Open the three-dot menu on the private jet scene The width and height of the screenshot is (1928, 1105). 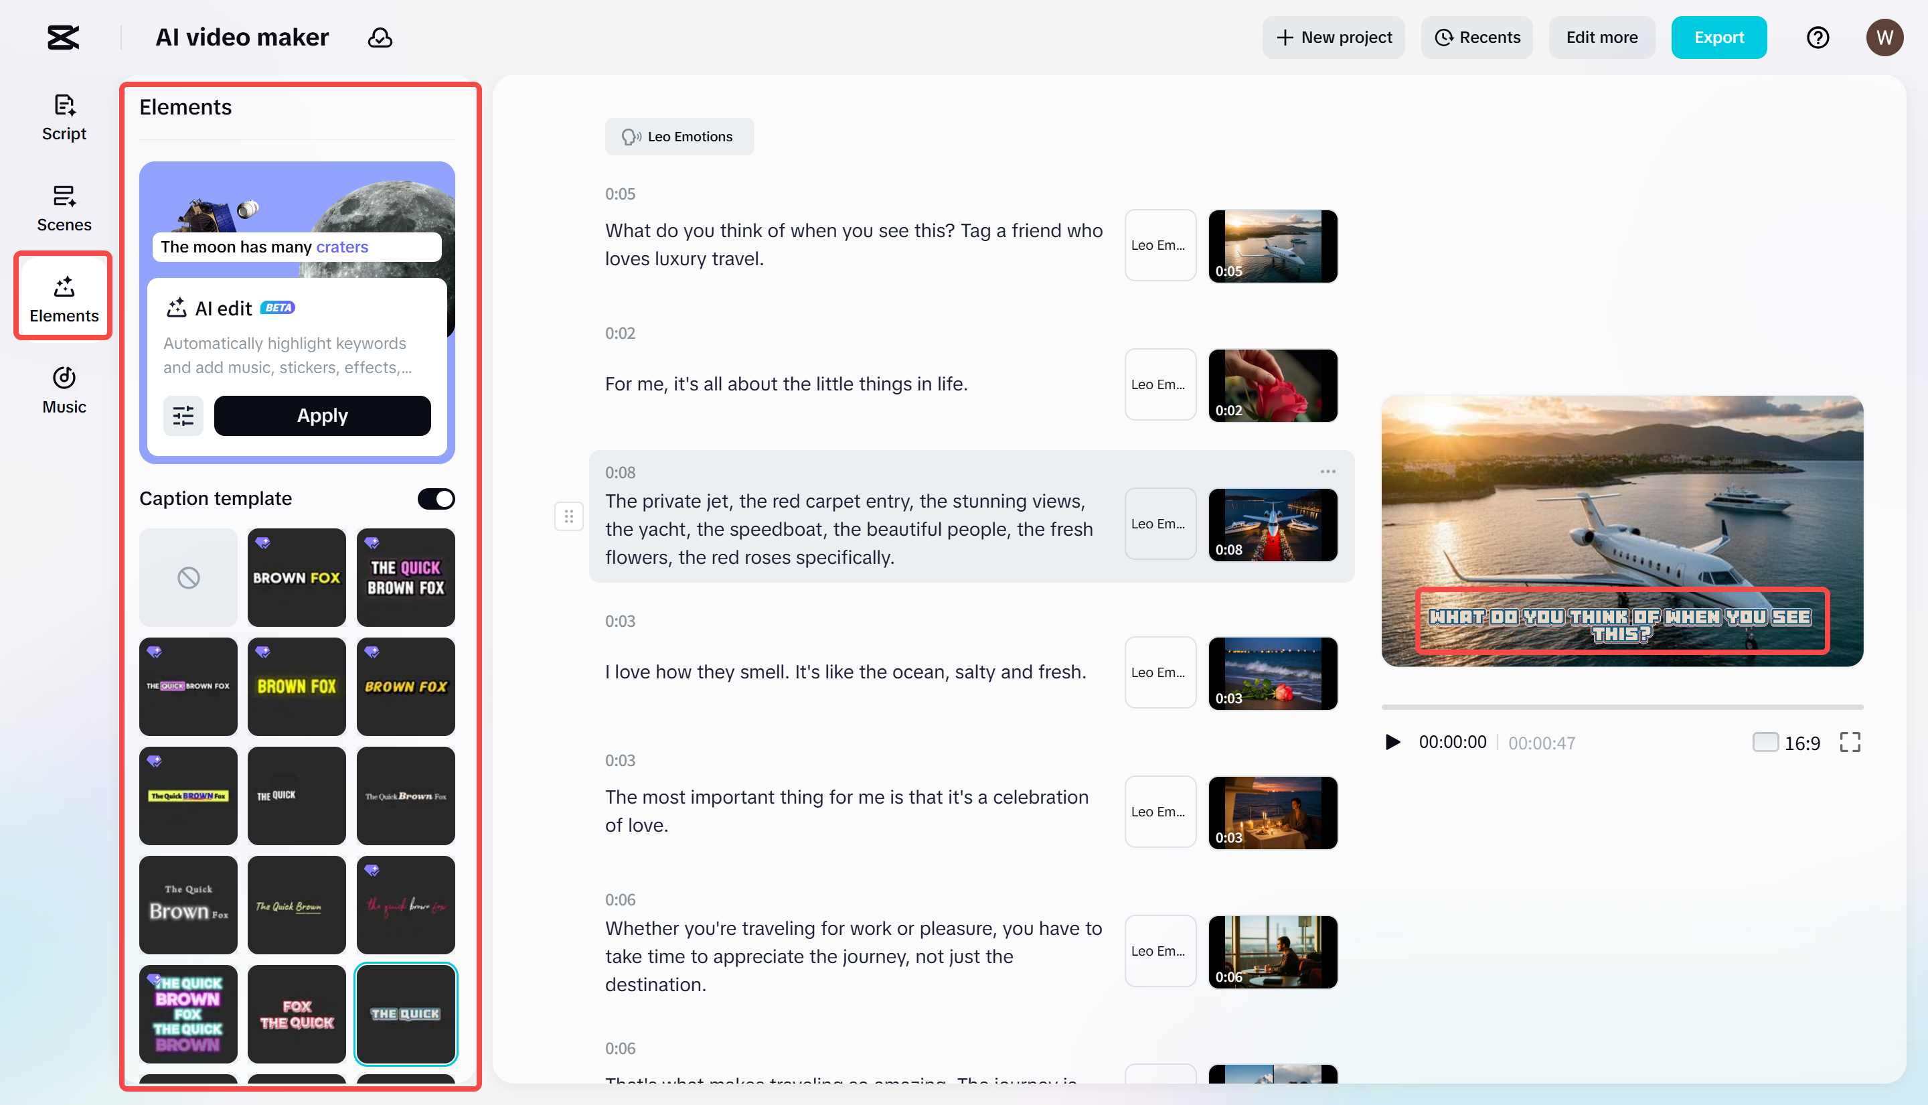(x=1328, y=471)
